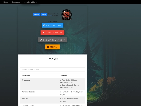Image resolution: width=141 pixels, height=106 pixels.
Task: Click the 'x1 Tide Cache II' purchase entry
Action: (68, 81)
